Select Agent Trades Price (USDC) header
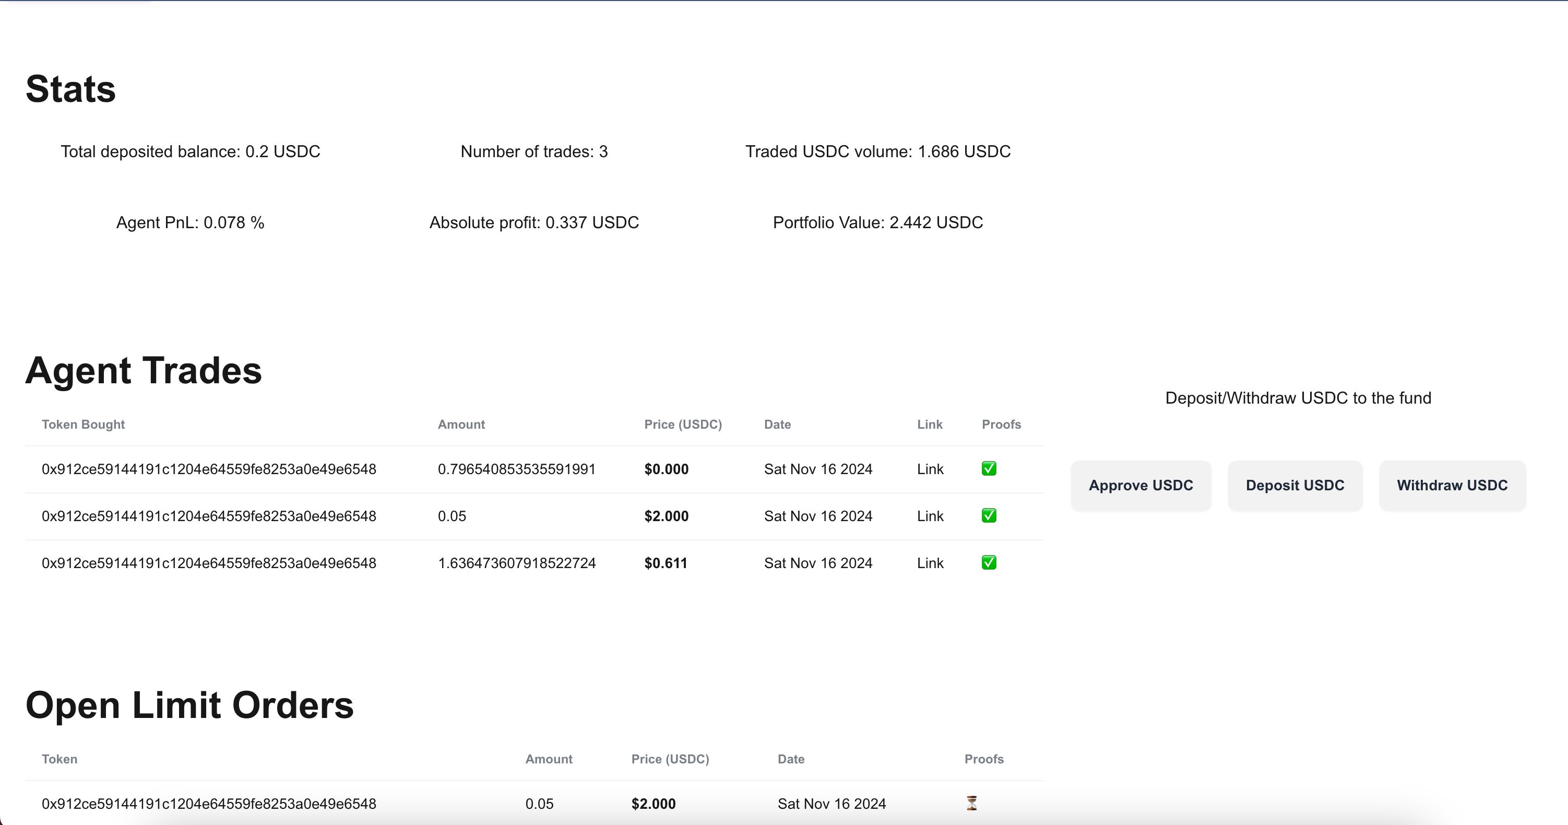The image size is (1568, 825). click(683, 425)
